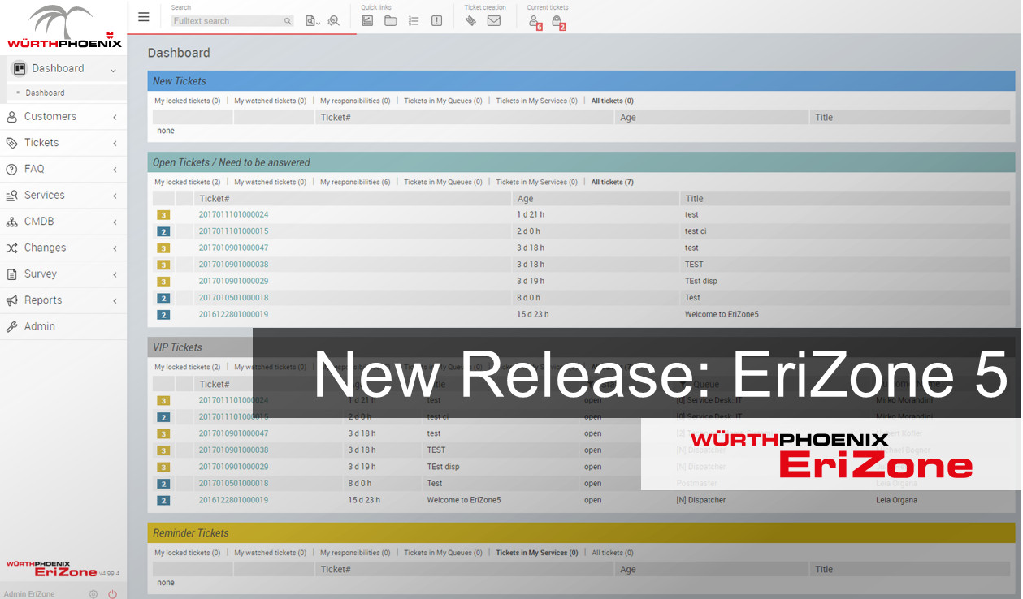Toggle the sidebar with the hamburger menu icon
This screenshot has height=599, width=1023.
(x=144, y=17)
